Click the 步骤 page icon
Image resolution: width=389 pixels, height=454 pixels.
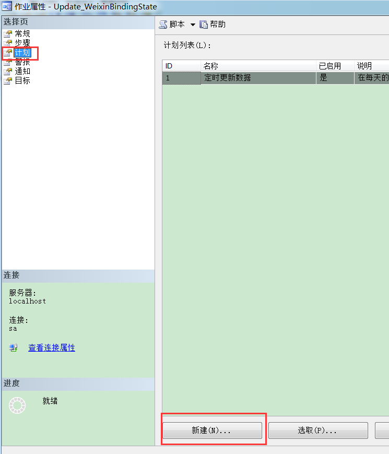point(8,43)
